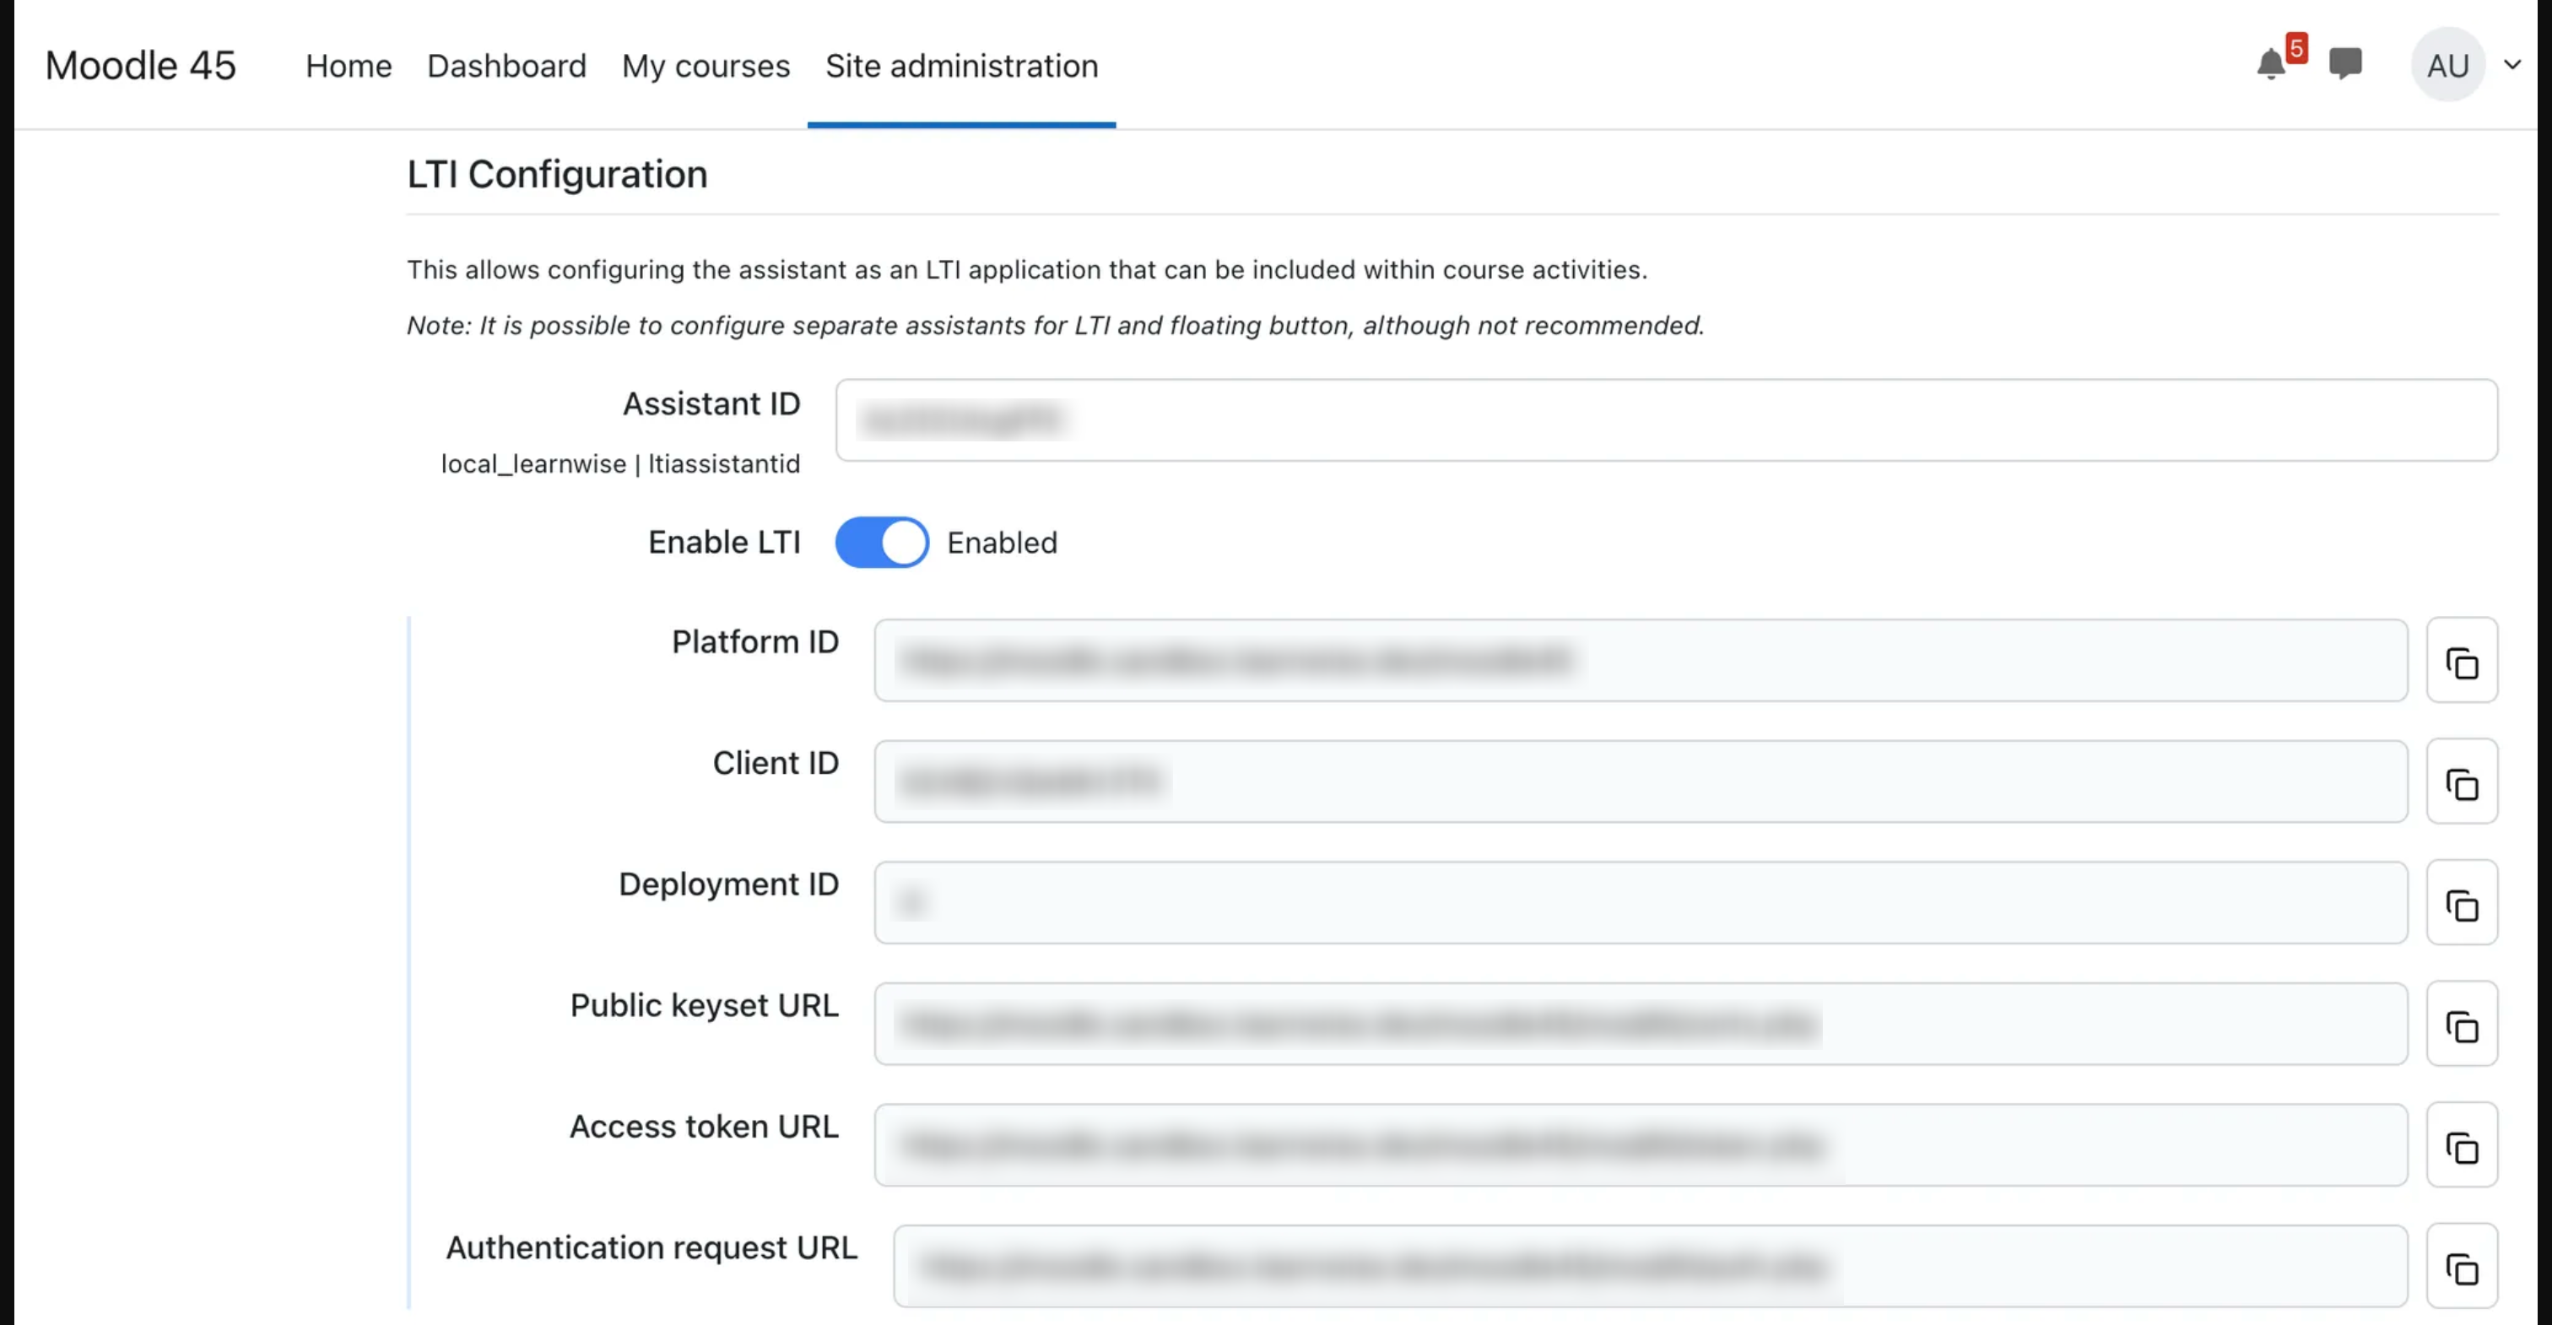Disable the Enable LTI switch
This screenshot has height=1325, width=2552.
(882, 542)
